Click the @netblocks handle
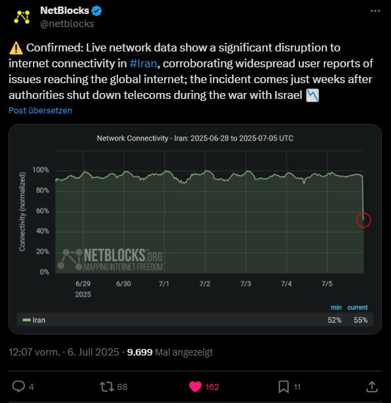Image resolution: width=391 pixels, height=403 pixels. 67,24
